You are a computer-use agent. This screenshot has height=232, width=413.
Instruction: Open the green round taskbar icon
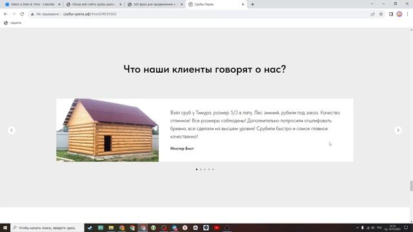154,227
